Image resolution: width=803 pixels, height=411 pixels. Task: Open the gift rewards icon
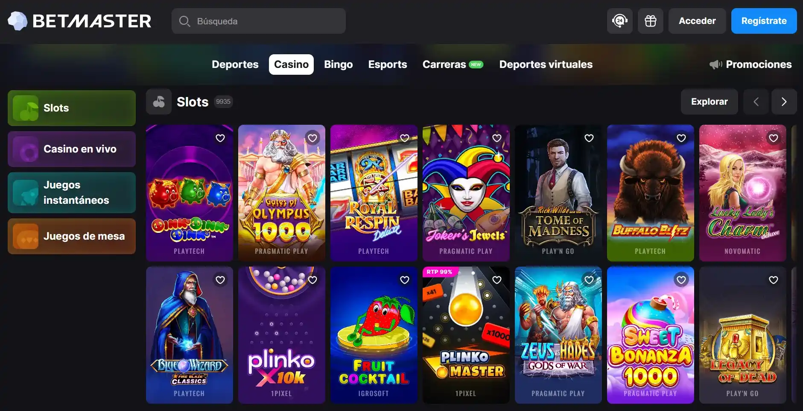point(650,21)
